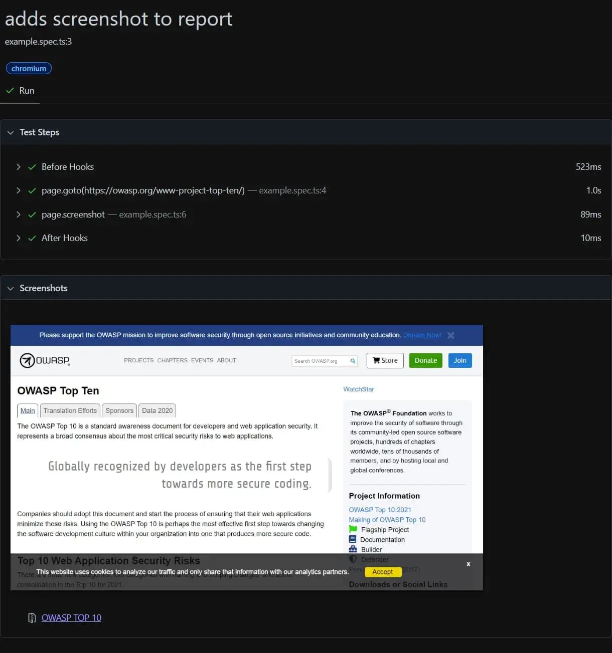Click the page.goto passed checkmark icon
The width and height of the screenshot is (612, 653).
coord(32,190)
